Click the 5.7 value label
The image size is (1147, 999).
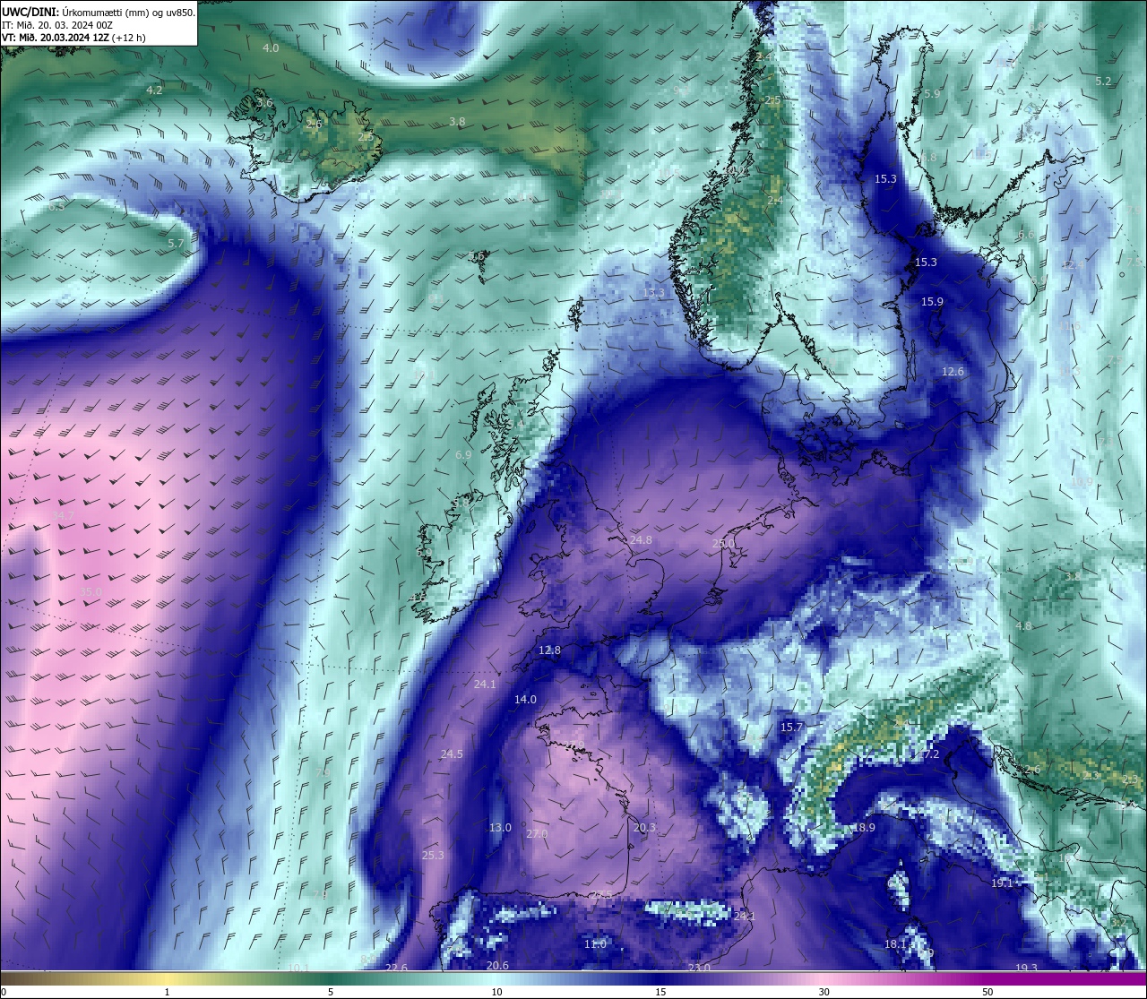[x=176, y=244]
